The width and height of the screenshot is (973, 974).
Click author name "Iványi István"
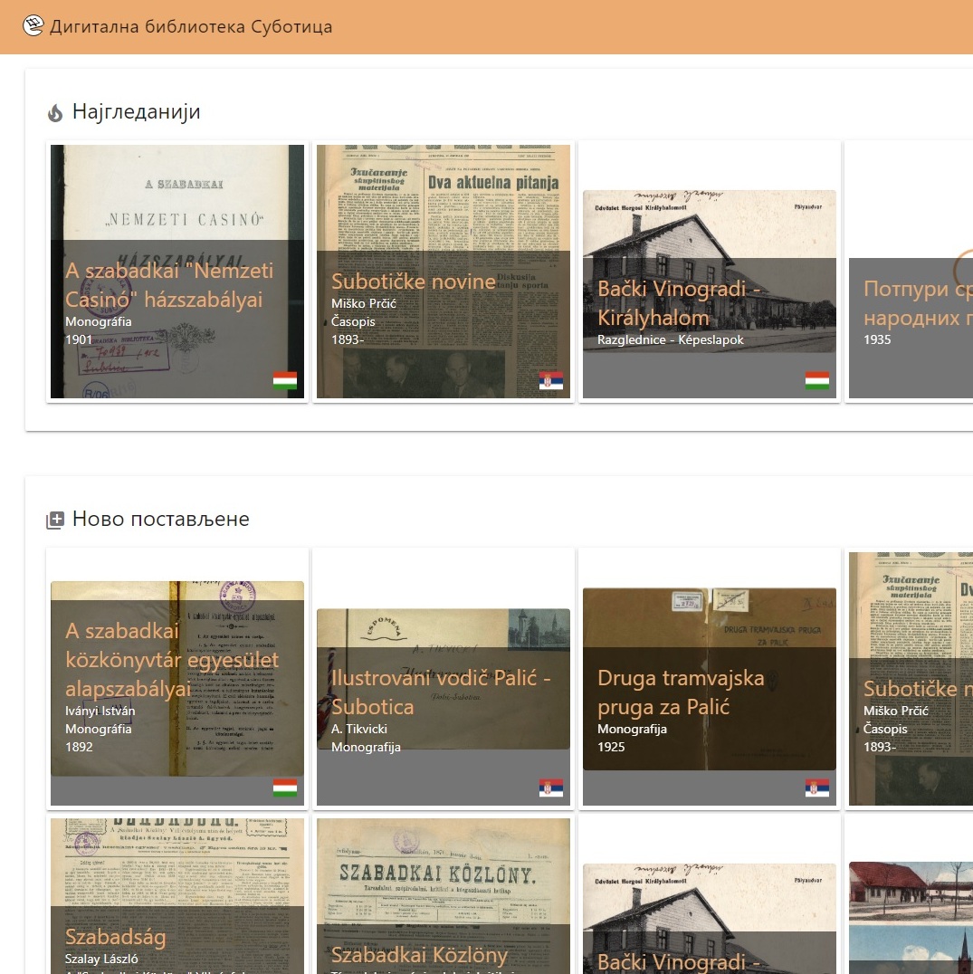[x=100, y=711]
